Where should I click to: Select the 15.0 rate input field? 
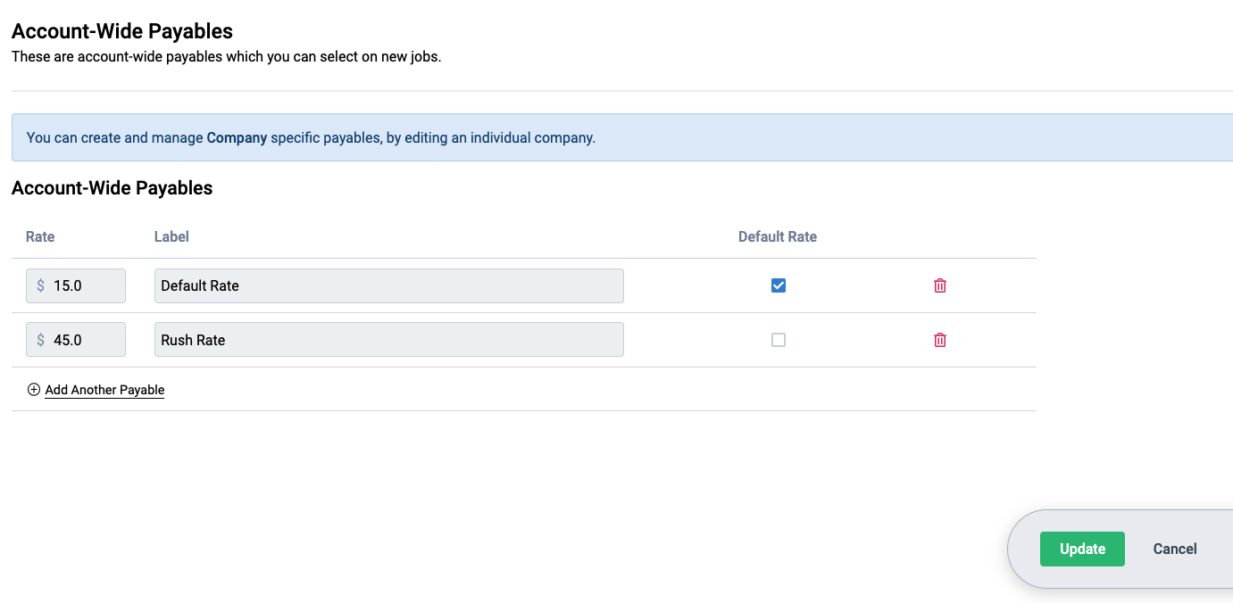[85, 285]
